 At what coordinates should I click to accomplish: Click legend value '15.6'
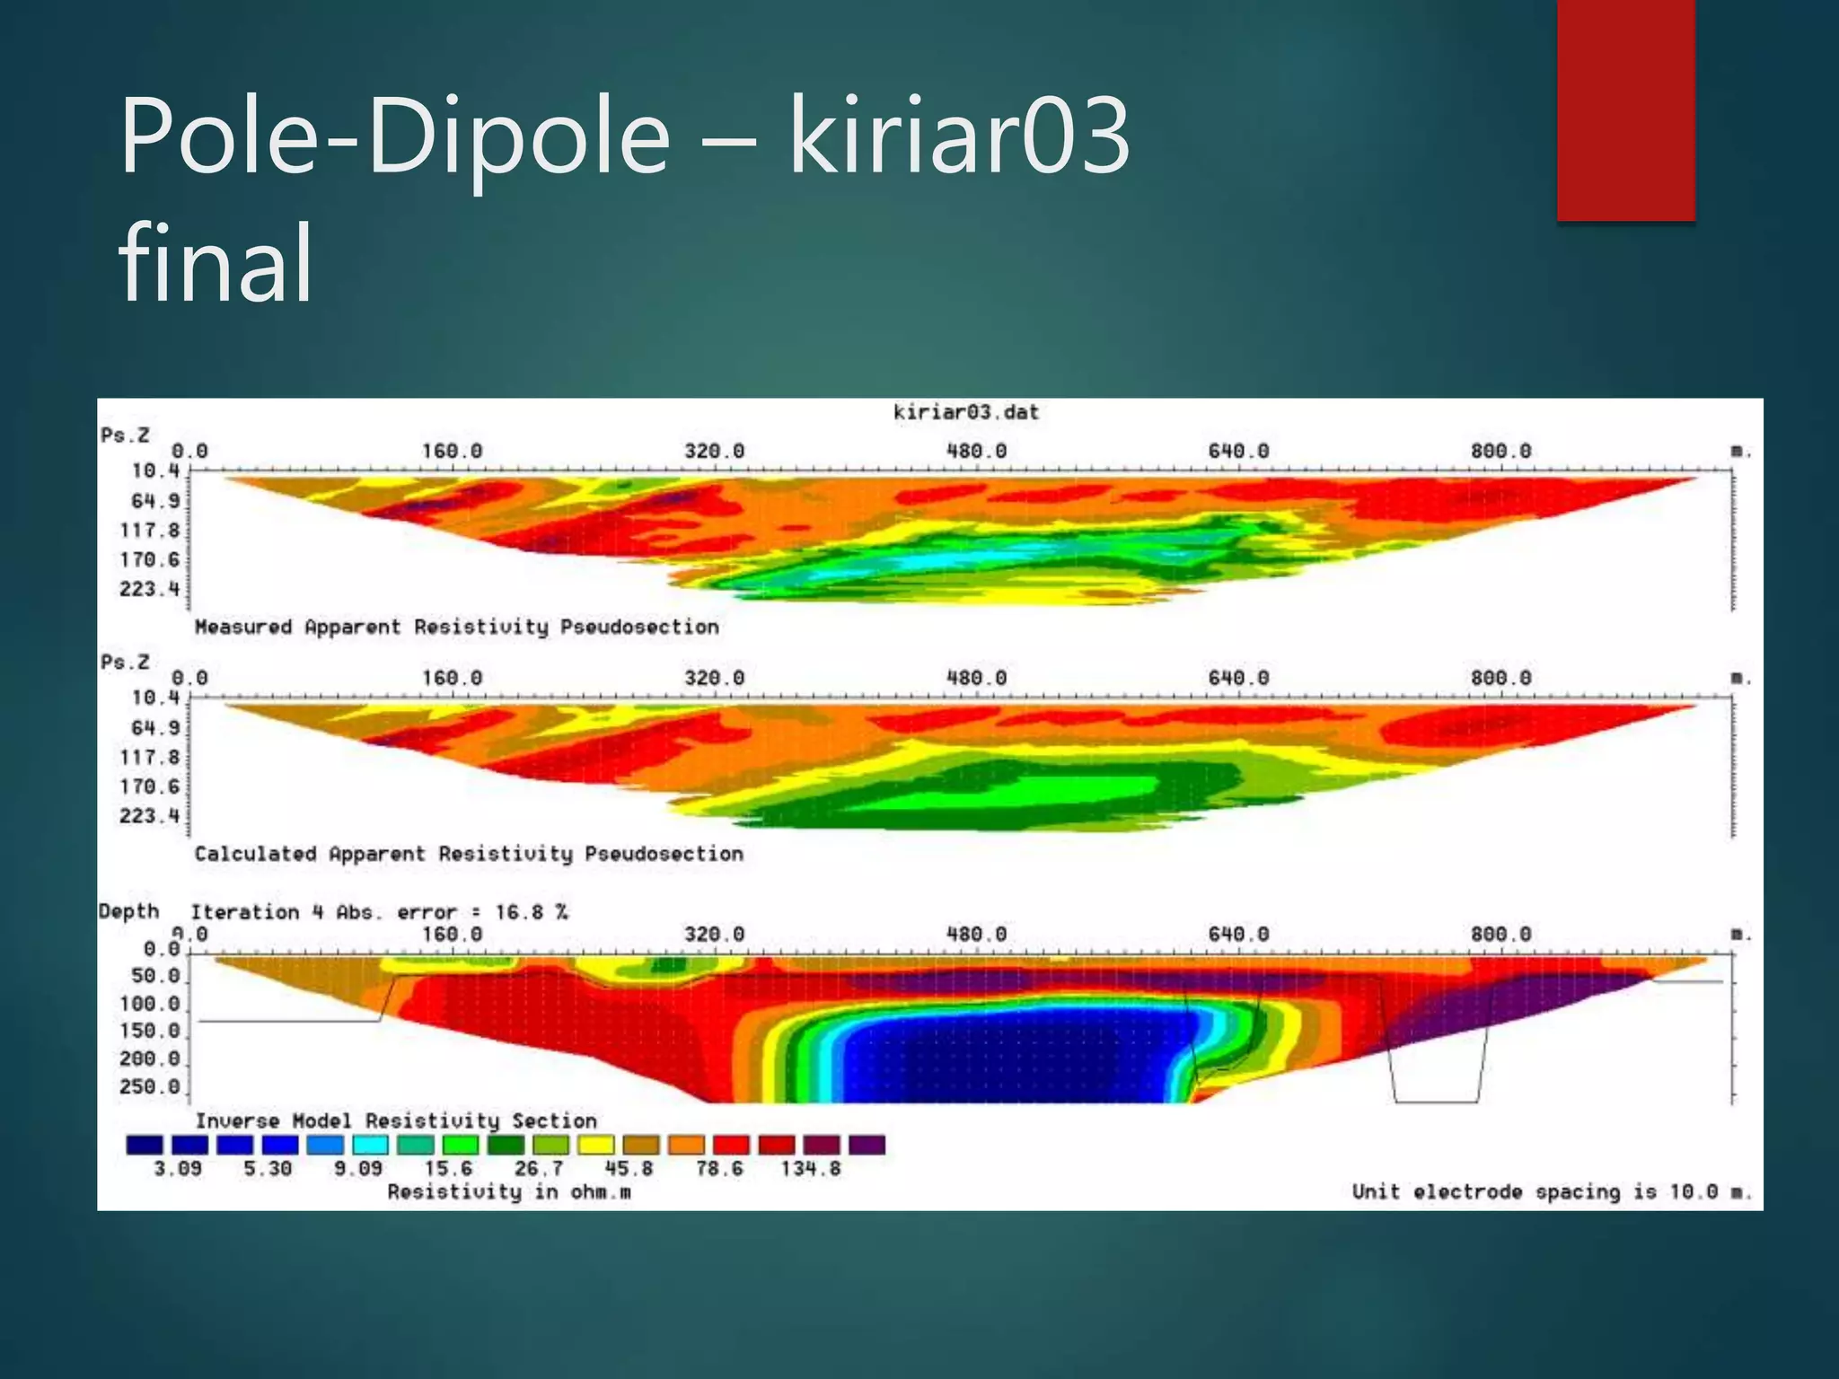[x=448, y=1169]
